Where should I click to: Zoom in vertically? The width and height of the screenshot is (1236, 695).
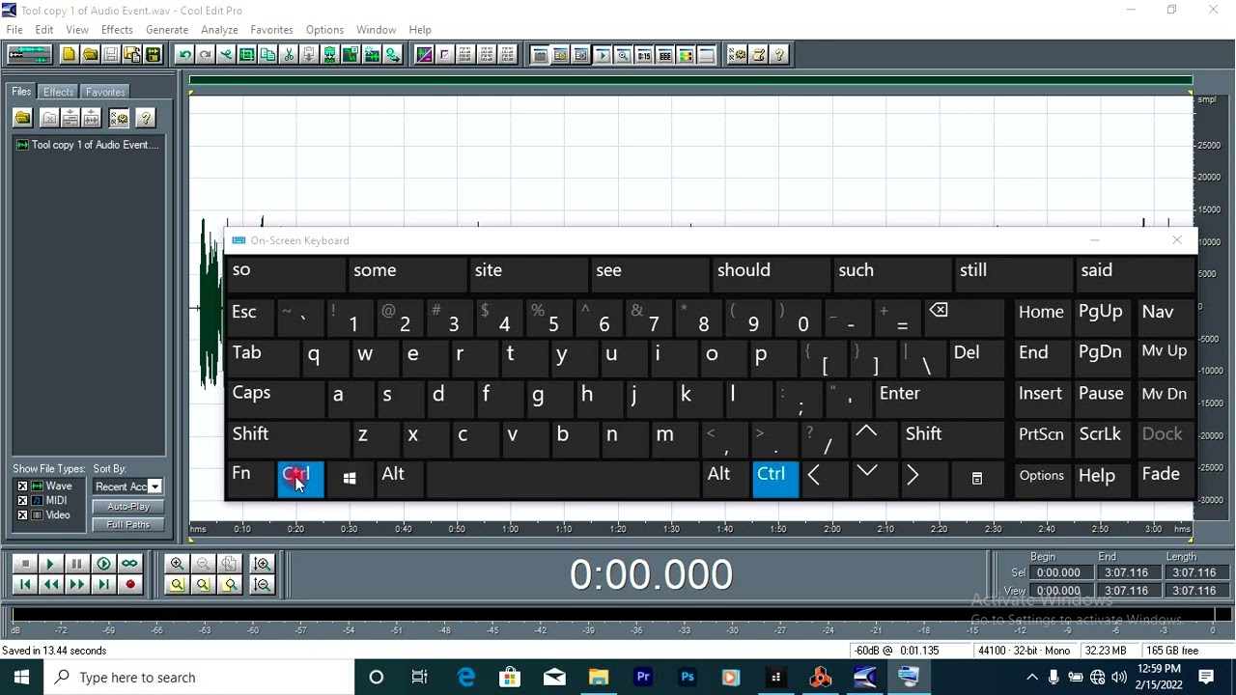tap(261, 564)
